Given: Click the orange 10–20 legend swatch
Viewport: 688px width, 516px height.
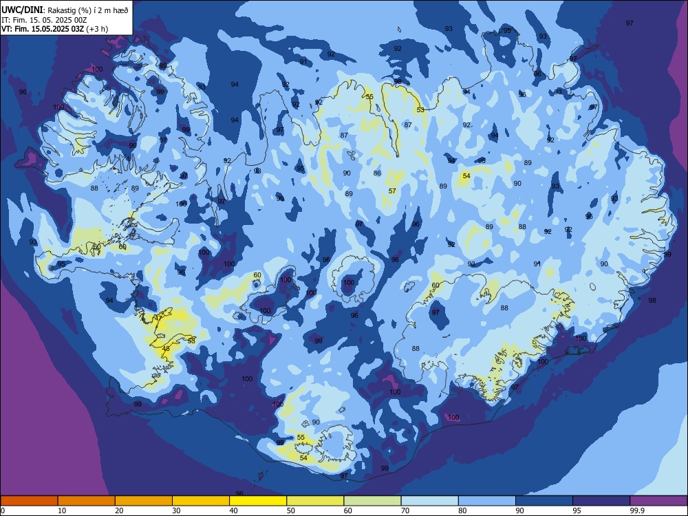Looking at the screenshot, I should [x=87, y=501].
